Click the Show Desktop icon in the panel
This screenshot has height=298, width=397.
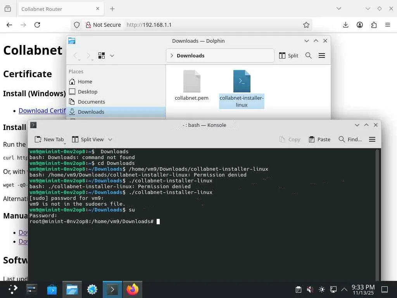(385, 289)
